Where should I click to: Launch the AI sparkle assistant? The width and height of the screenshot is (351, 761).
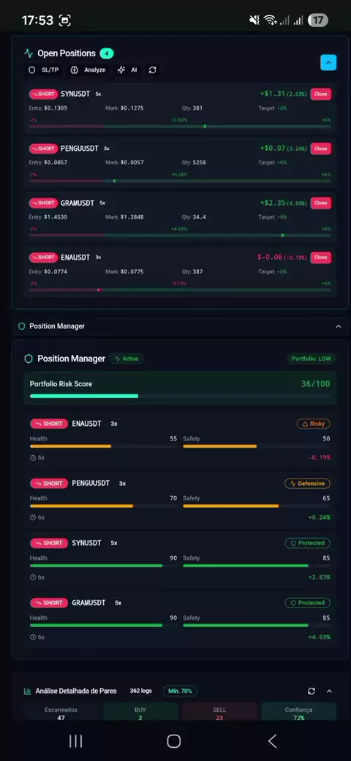click(x=127, y=70)
